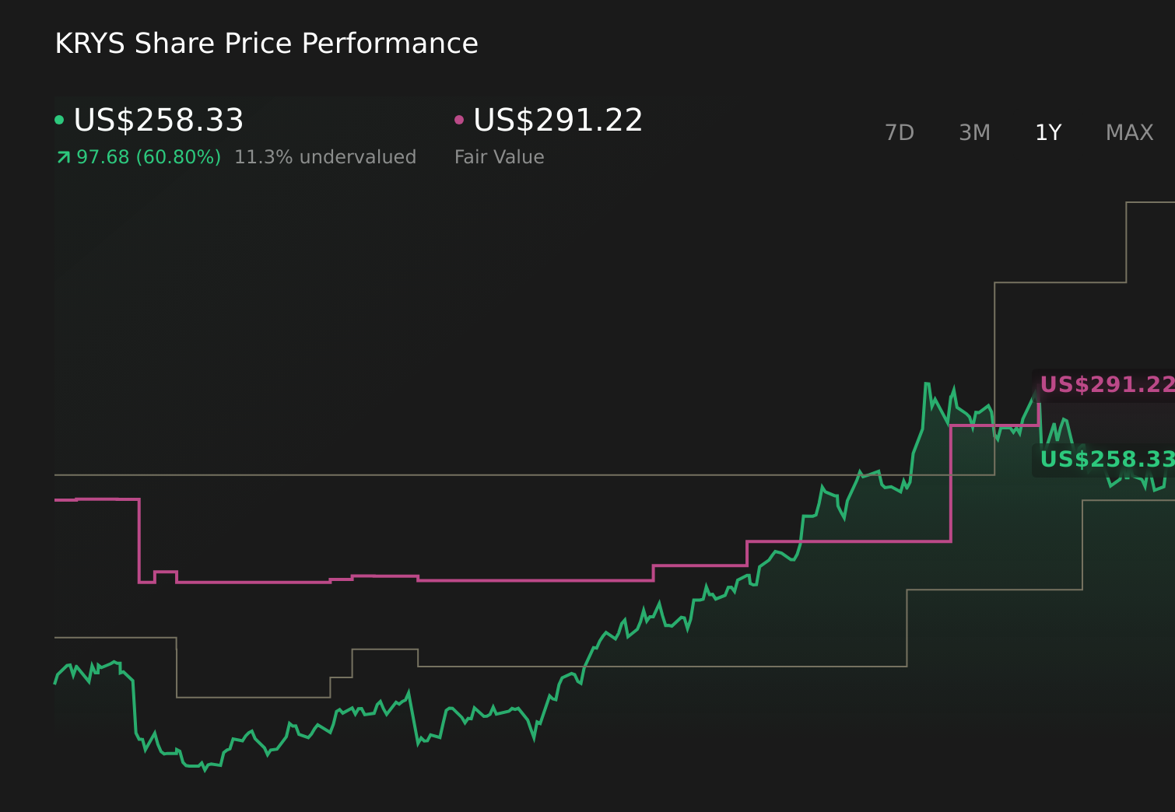Switch to the 7D time range
The height and width of the screenshot is (812, 1175).
tap(900, 132)
